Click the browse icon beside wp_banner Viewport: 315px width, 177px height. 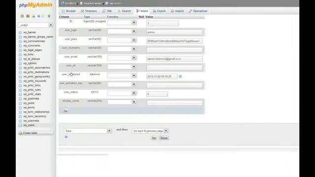(20, 32)
